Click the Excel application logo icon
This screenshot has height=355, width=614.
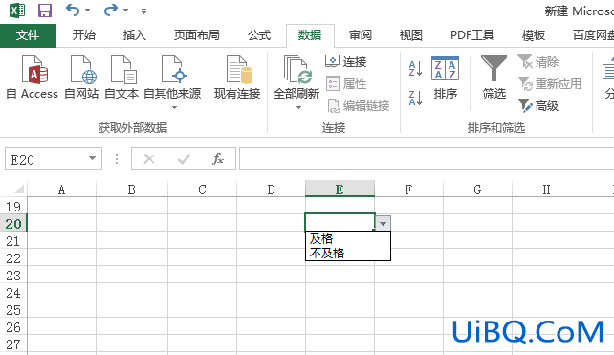coord(17,11)
